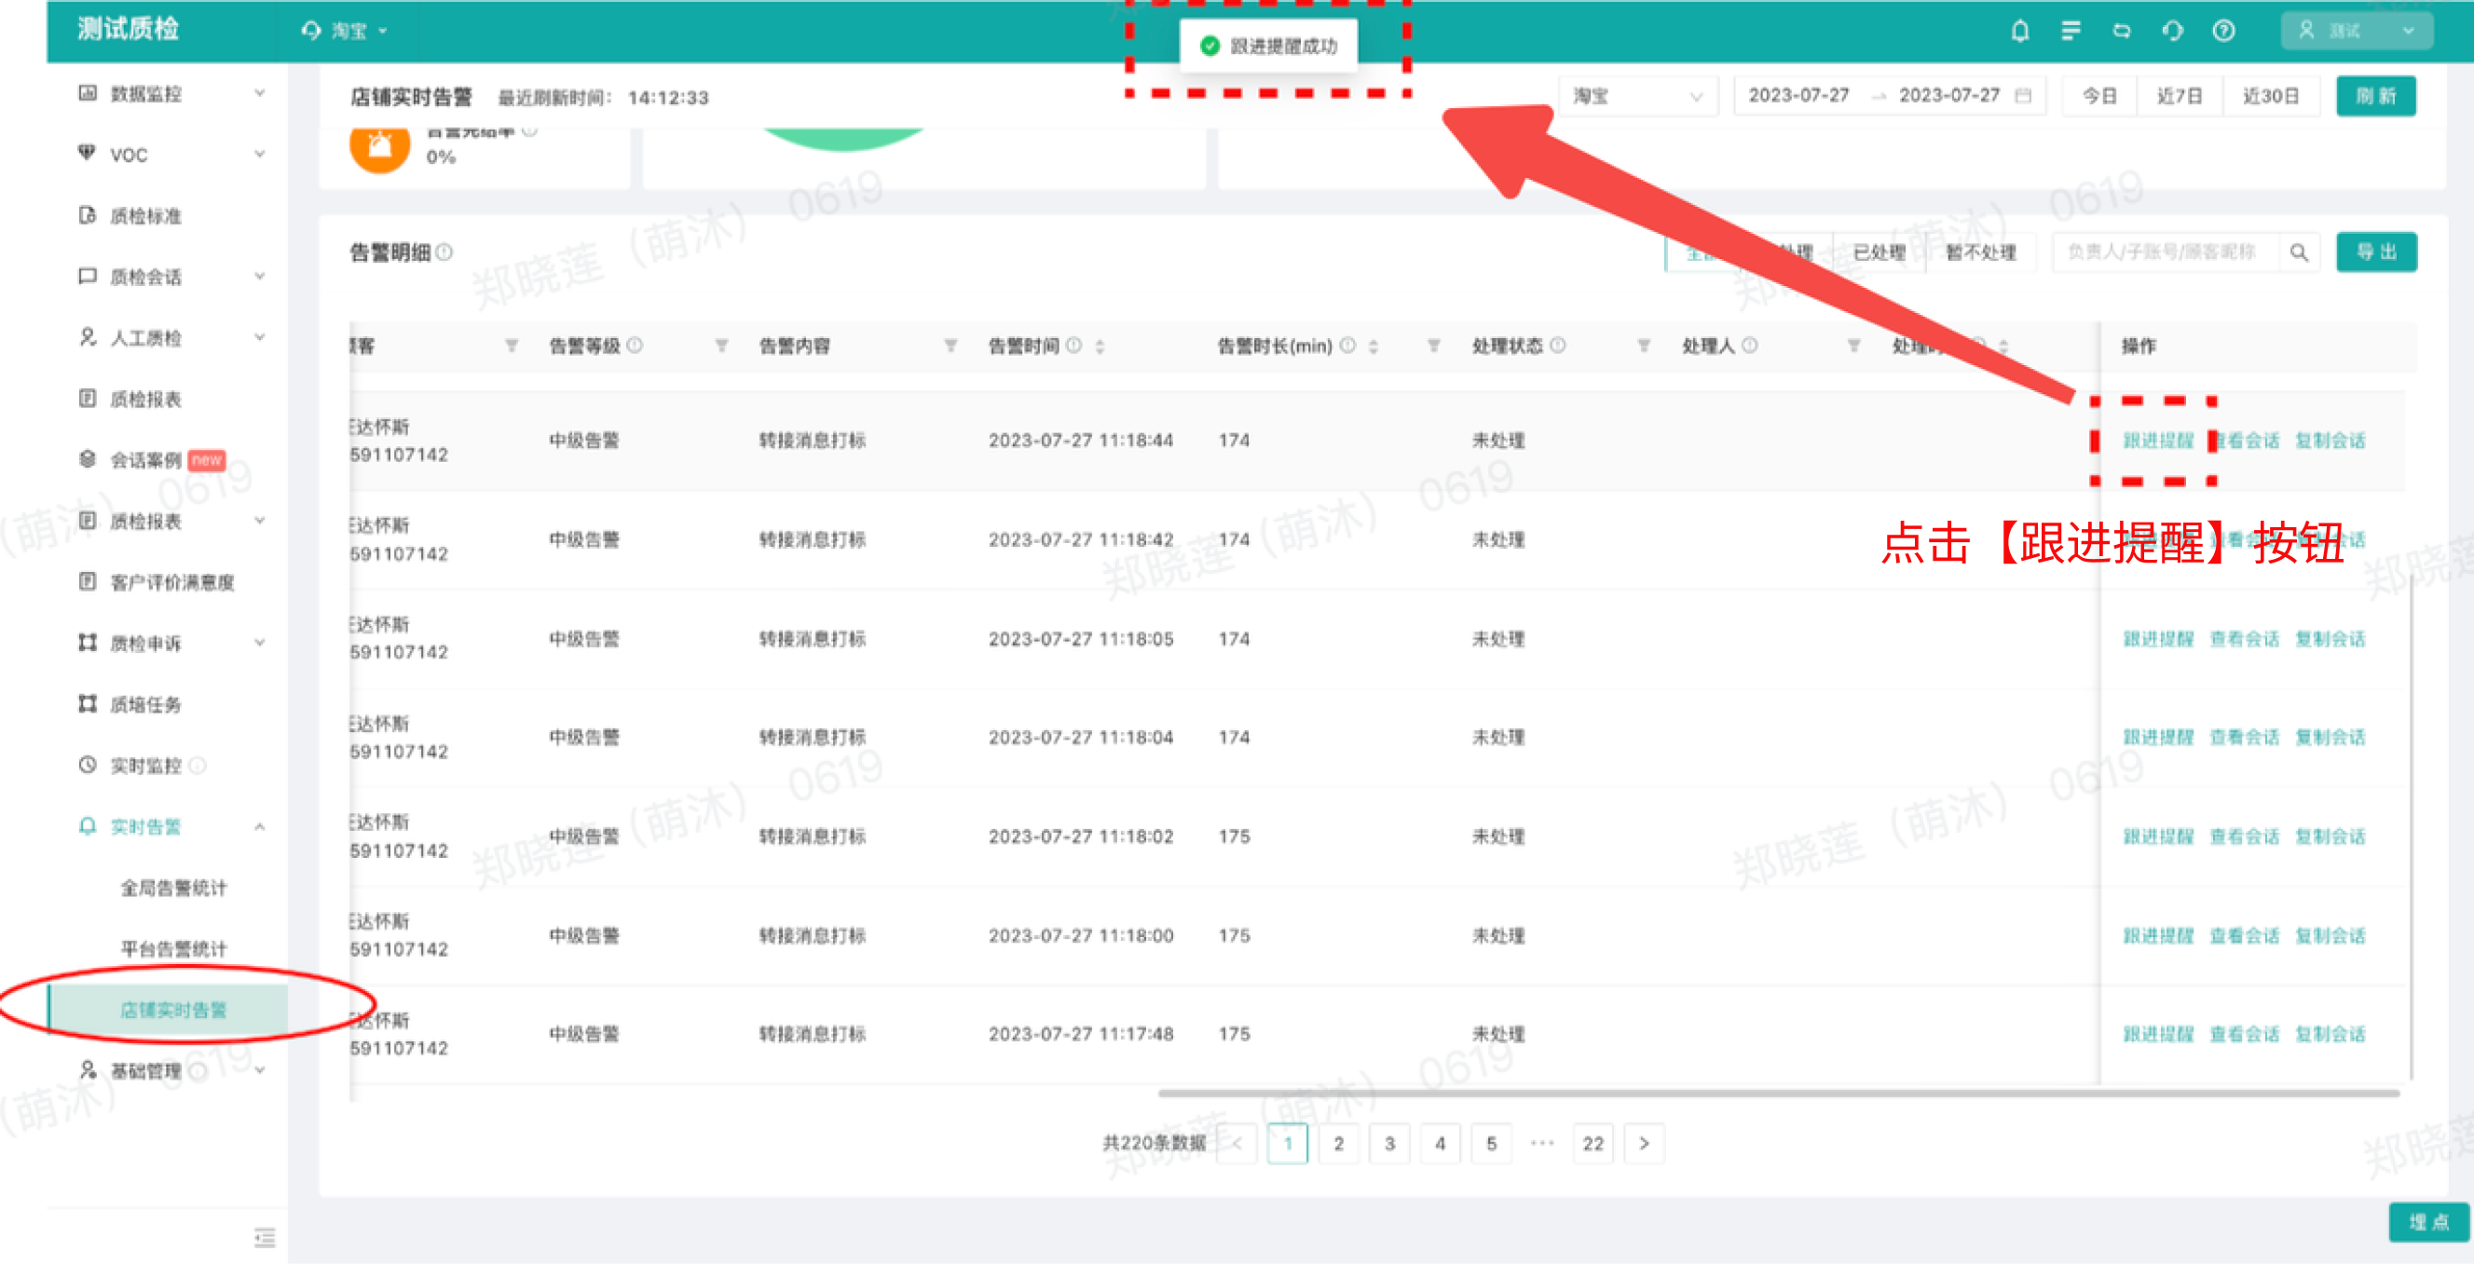2474x1264 pixels.
Task: Go to page 2 of results
Action: pos(1339,1144)
